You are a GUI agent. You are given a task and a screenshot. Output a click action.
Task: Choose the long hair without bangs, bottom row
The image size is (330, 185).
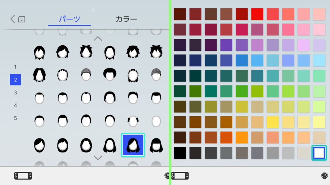pyautogui.click(x=110, y=145)
